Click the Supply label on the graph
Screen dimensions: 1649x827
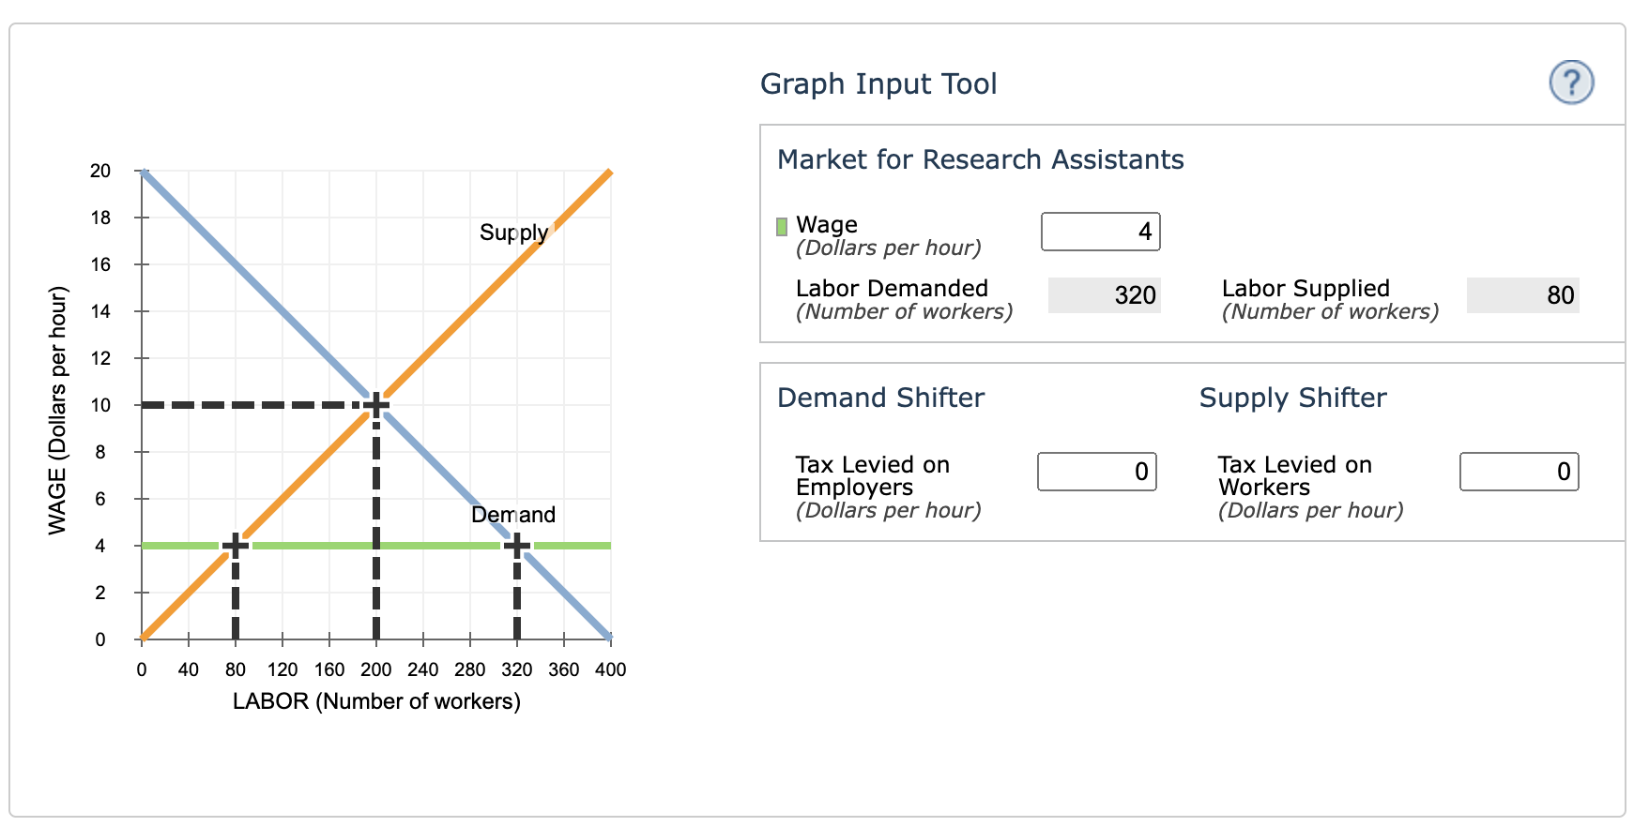coord(514,232)
